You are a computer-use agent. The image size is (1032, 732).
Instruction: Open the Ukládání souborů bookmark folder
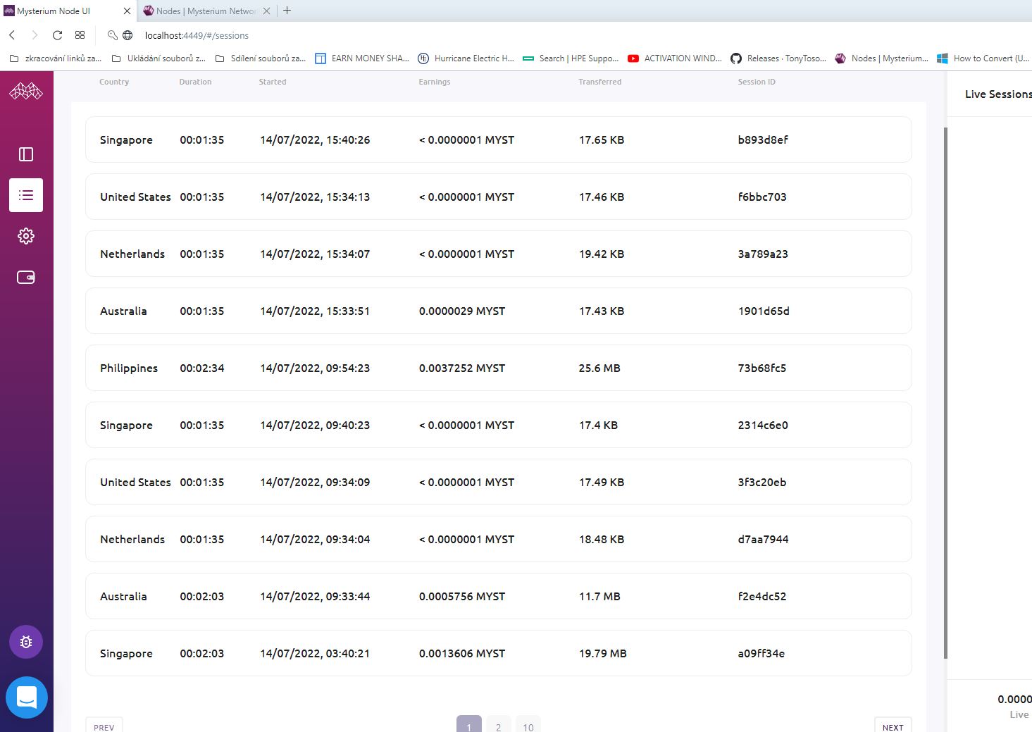point(159,58)
